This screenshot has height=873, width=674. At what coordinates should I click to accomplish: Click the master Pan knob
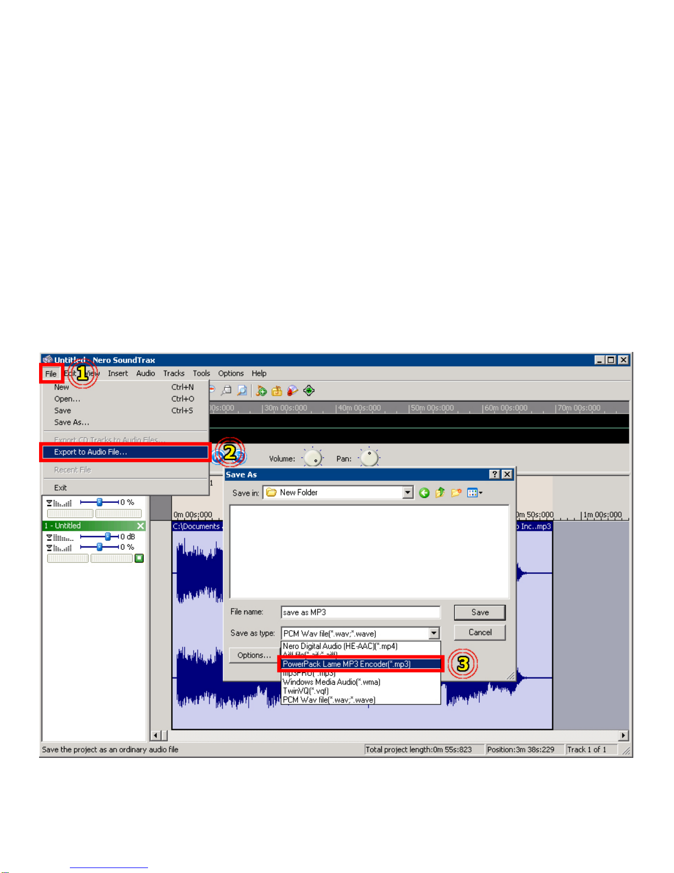[369, 458]
